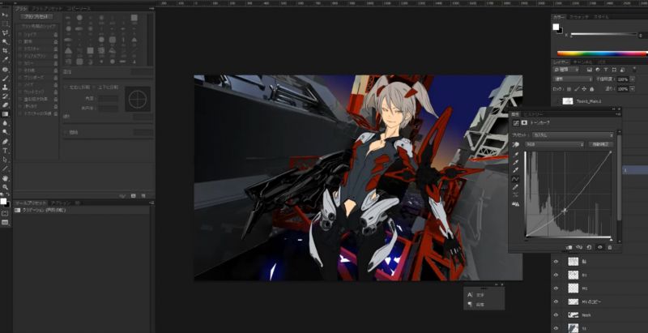Viewport: 648px width, 333px height.
Task: Choose the black point eyedropper in Curves
Action: (516, 155)
